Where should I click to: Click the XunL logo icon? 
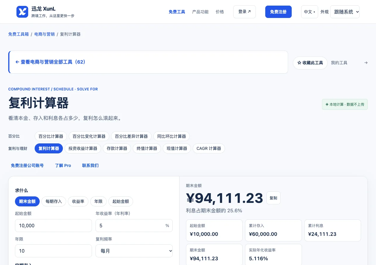click(x=22, y=12)
